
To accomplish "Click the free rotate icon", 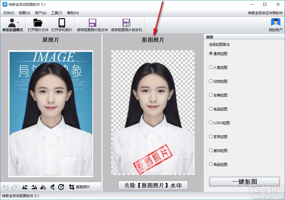I will tap(61, 187).
